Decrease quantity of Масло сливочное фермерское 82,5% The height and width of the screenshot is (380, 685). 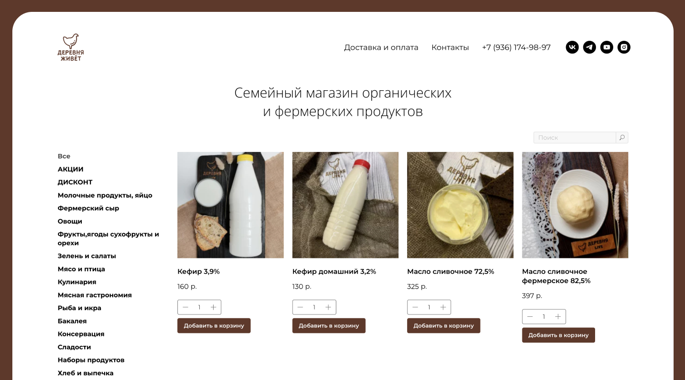(530, 317)
